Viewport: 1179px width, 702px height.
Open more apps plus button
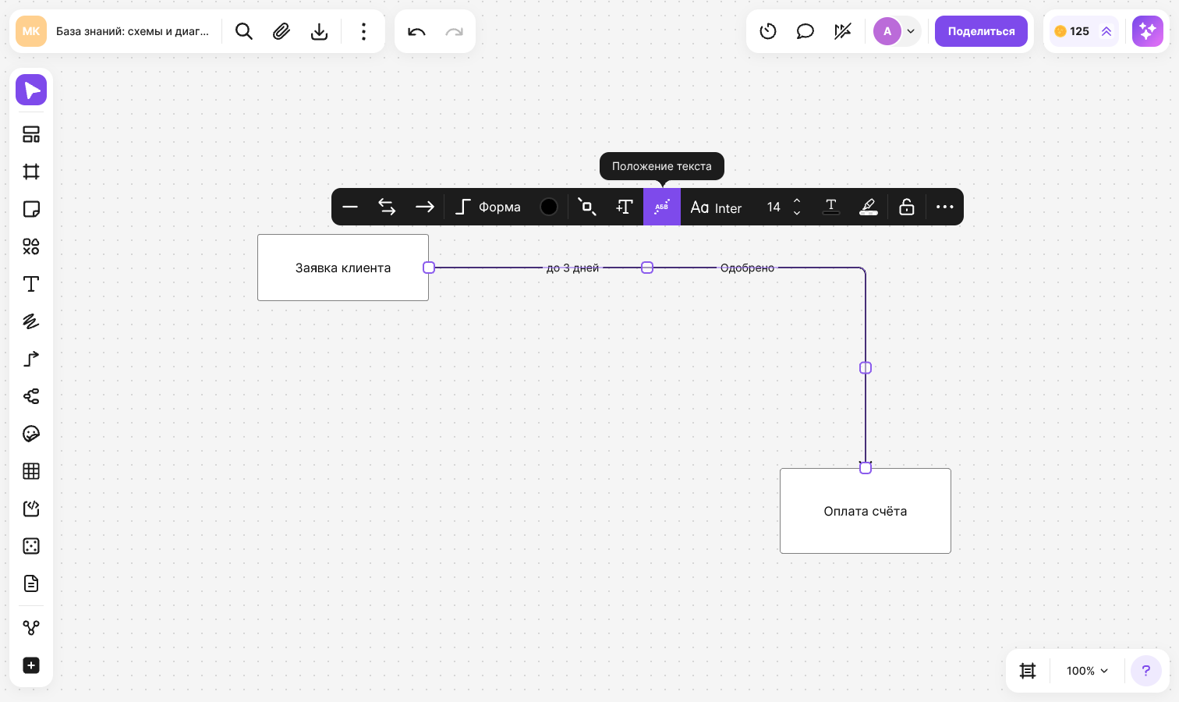(31, 665)
